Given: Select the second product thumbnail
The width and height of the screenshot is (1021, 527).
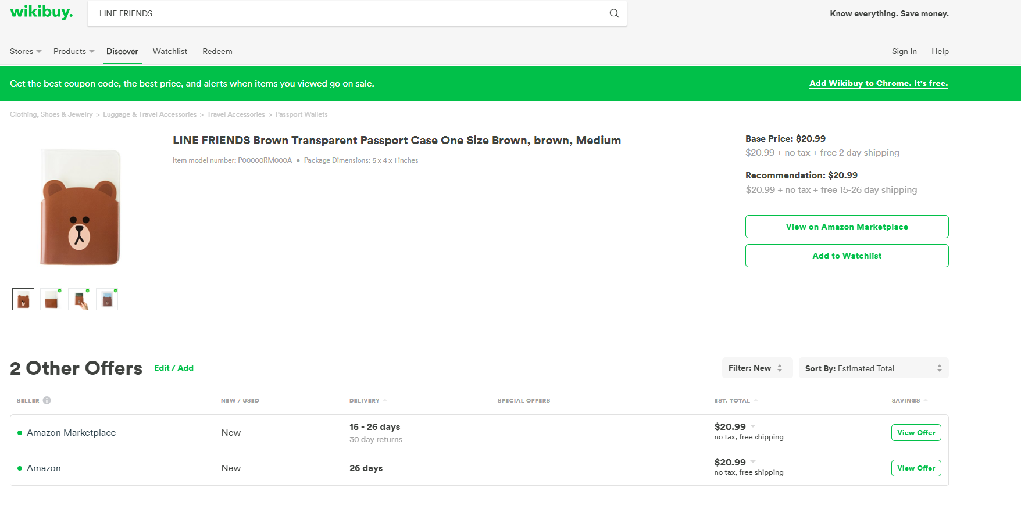Looking at the screenshot, I should (x=51, y=299).
